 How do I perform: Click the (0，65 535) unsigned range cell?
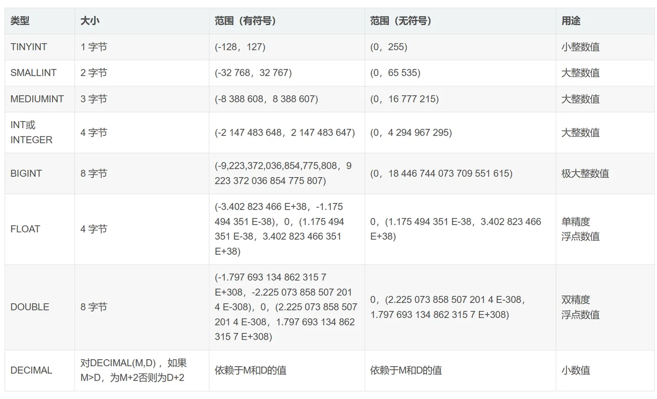[x=395, y=73]
